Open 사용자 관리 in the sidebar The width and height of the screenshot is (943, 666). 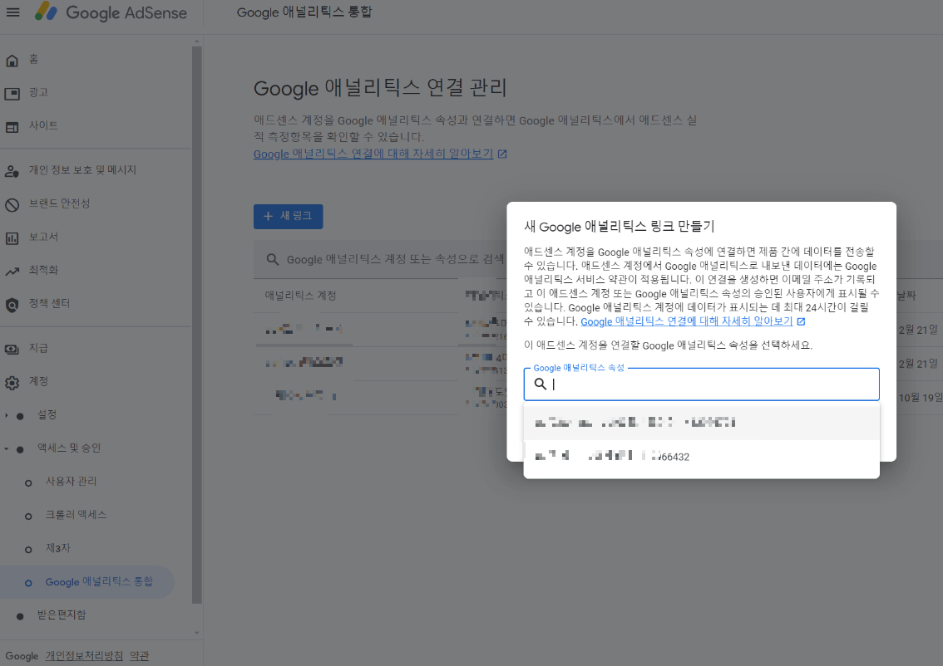pos(71,481)
